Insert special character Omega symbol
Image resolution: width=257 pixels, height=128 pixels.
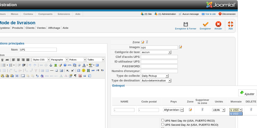coord(79,71)
